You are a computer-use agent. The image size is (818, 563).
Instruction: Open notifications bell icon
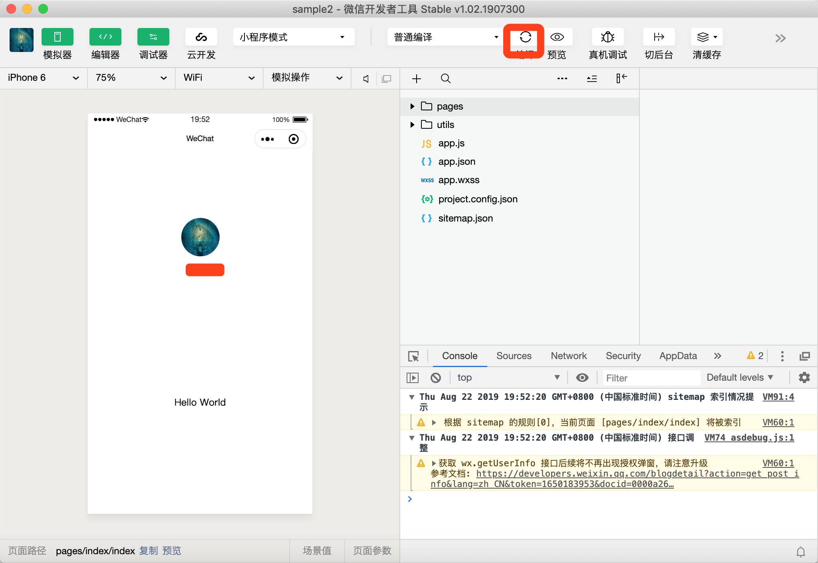point(801,552)
